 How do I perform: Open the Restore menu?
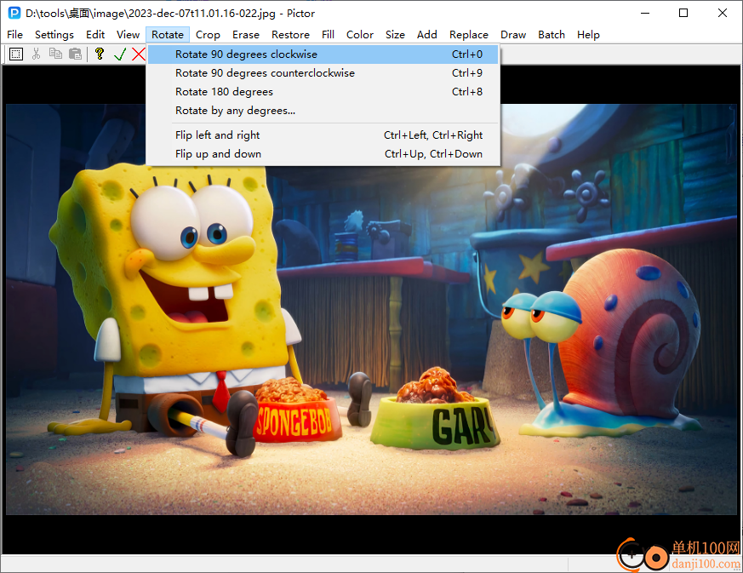[x=290, y=35]
